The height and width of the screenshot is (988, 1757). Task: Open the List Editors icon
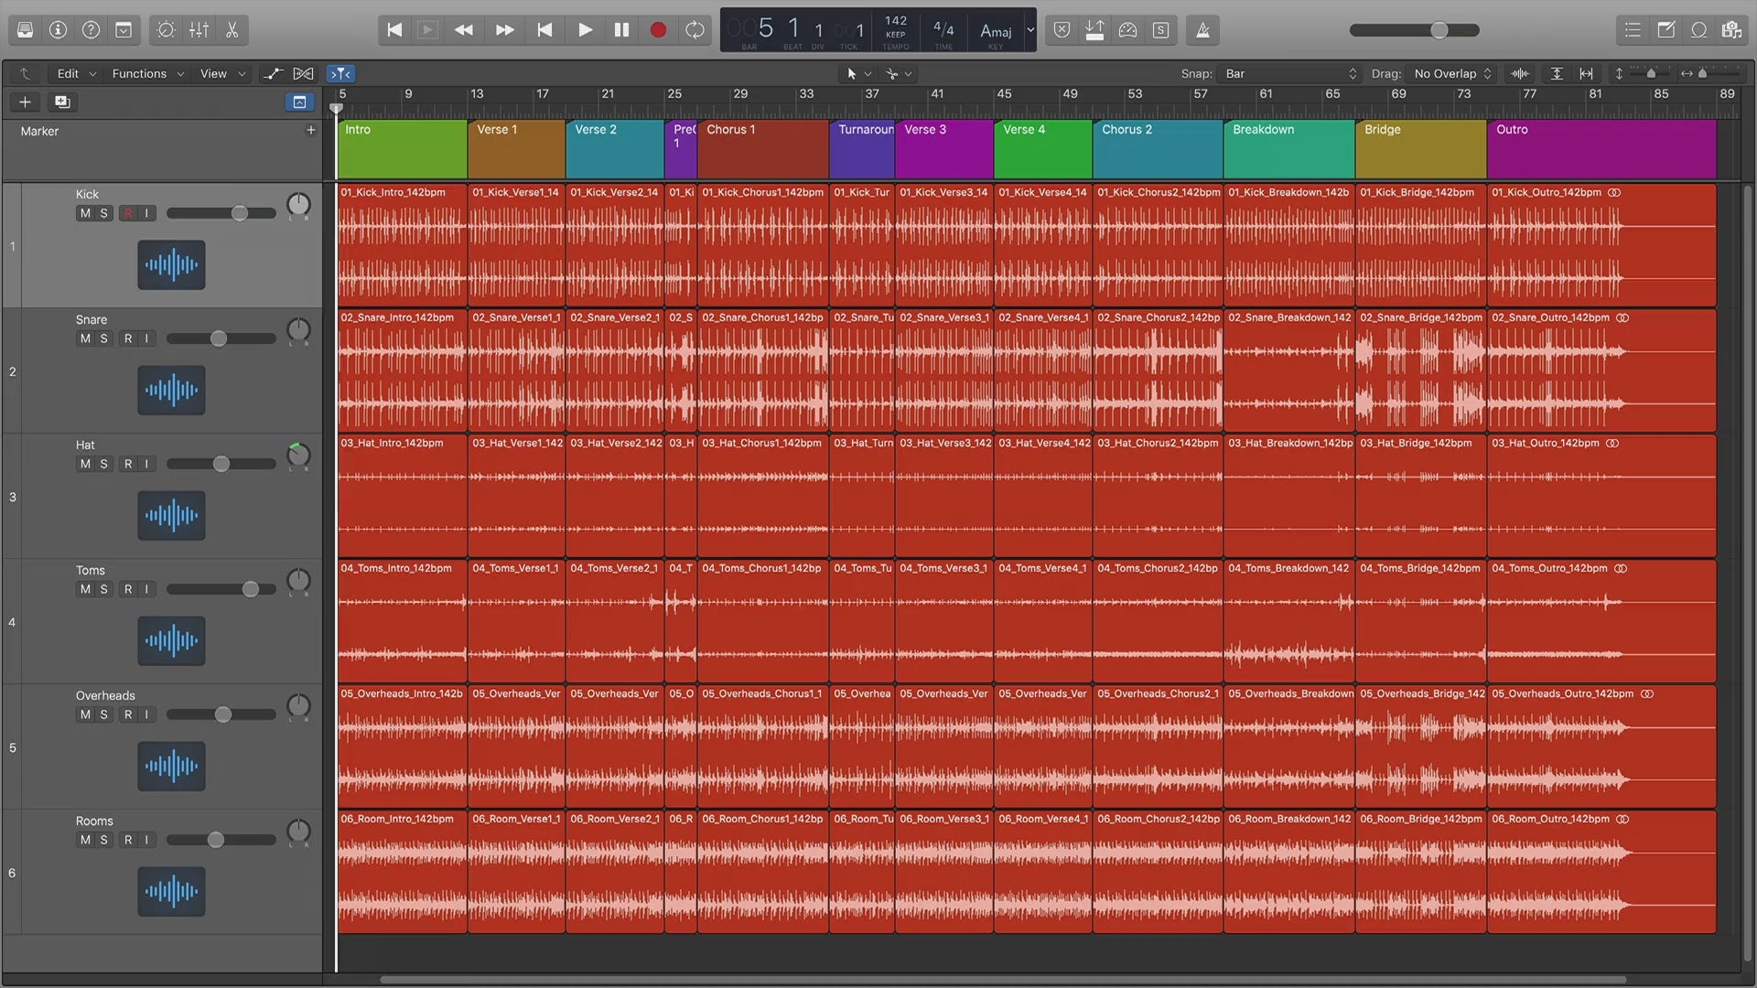(x=1633, y=30)
